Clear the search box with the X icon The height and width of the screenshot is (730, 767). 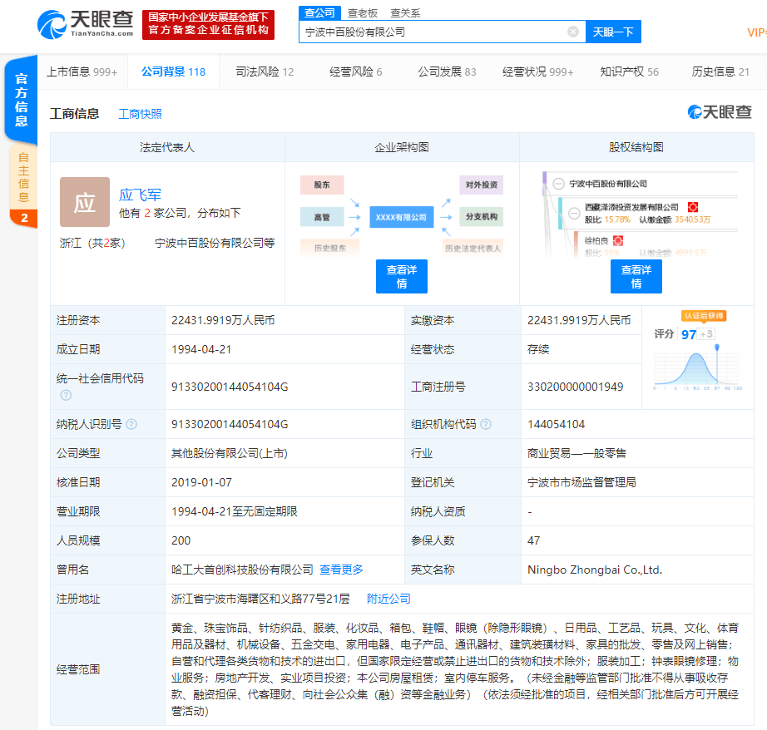click(572, 31)
